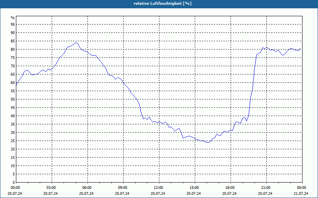Screen dimensions: 318x198
Task: Click the y-axis value "40"
Action: pos(13,116)
